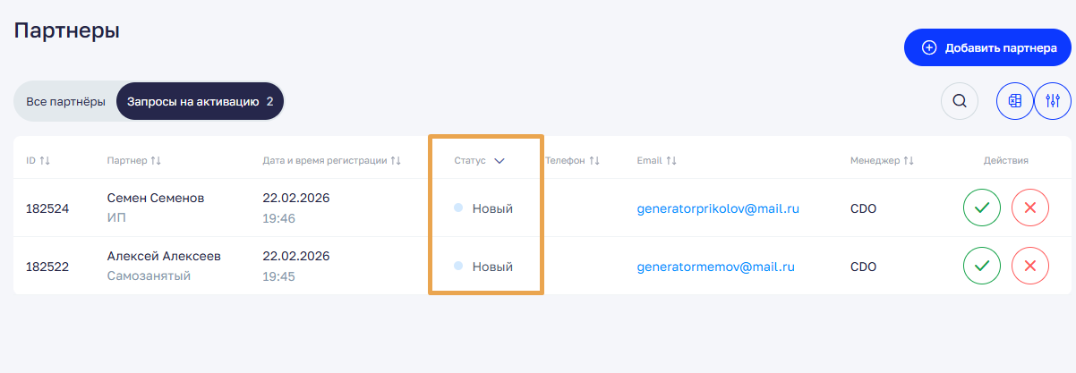The width and height of the screenshot is (1076, 373).
Task: Reject partner Алексей Алексеев with red cross
Action: (x=1029, y=266)
